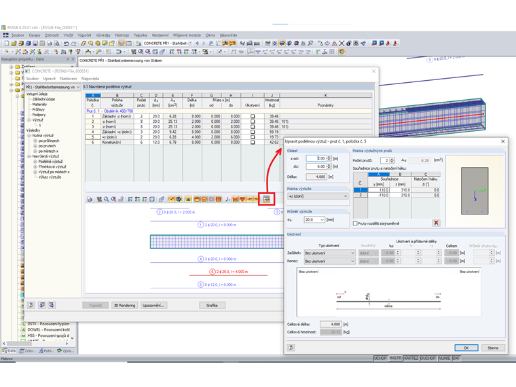Image resolution: width=516 pixels, height=387 pixels.
Task: Click the help icon at bottom of edit dialog
Action: pyautogui.click(x=291, y=348)
